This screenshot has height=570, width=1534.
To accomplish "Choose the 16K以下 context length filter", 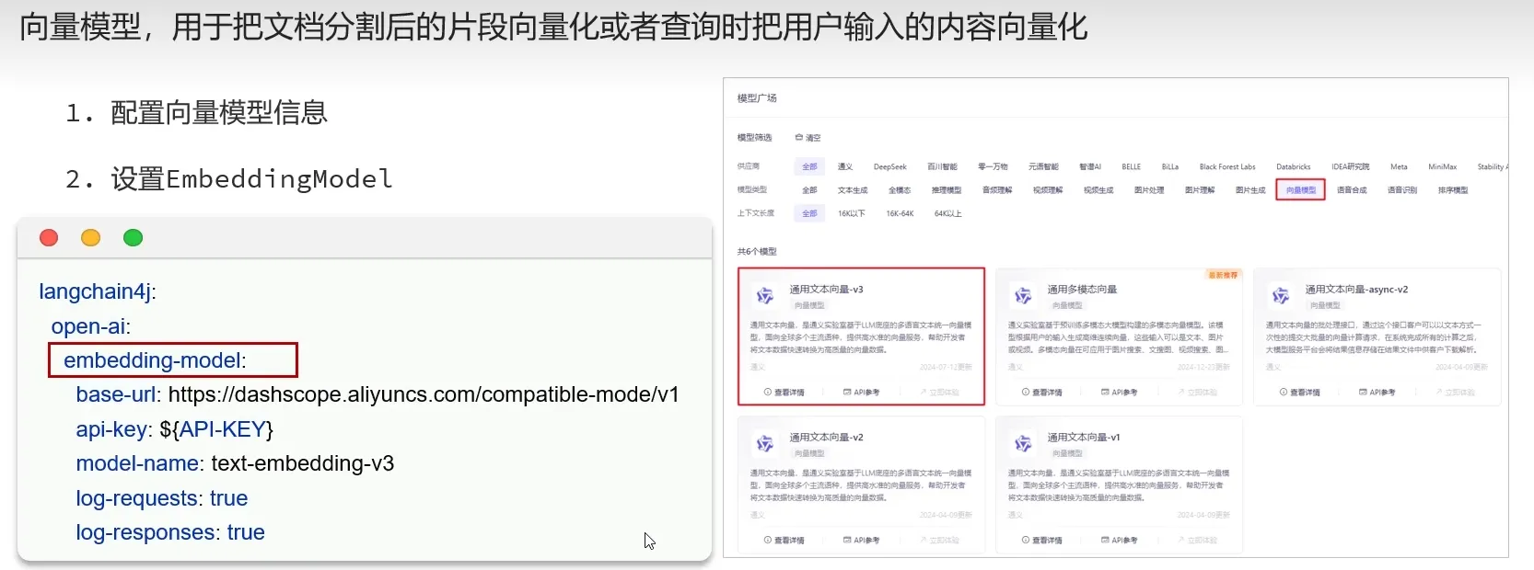I will [851, 213].
